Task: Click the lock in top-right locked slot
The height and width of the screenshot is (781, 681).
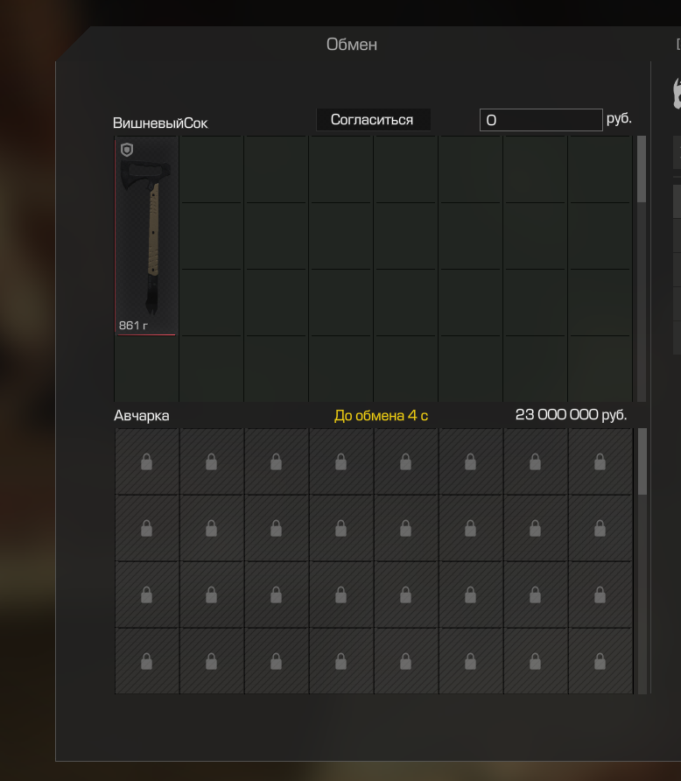Action: (x=600, y=461)
